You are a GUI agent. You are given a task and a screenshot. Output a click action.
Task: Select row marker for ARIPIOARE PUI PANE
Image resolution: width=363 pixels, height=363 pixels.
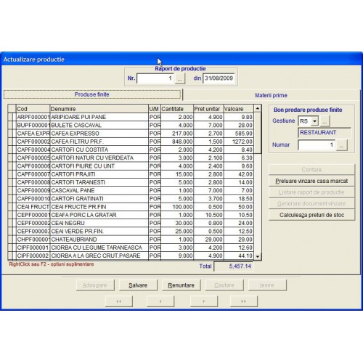tap(10, 117)
